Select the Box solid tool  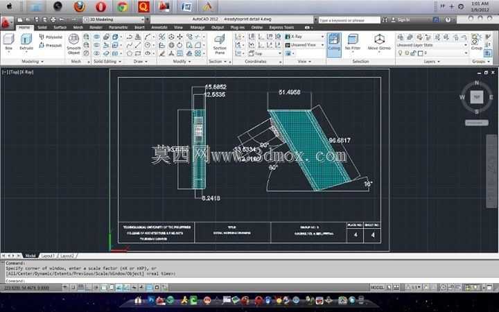click(9, 42)
